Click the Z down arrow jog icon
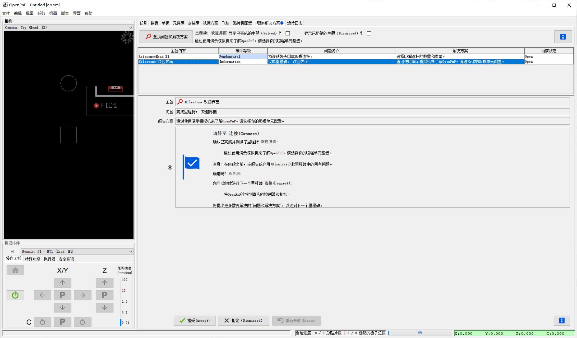The height and width of the screenshot is (338, 577). 104,307
